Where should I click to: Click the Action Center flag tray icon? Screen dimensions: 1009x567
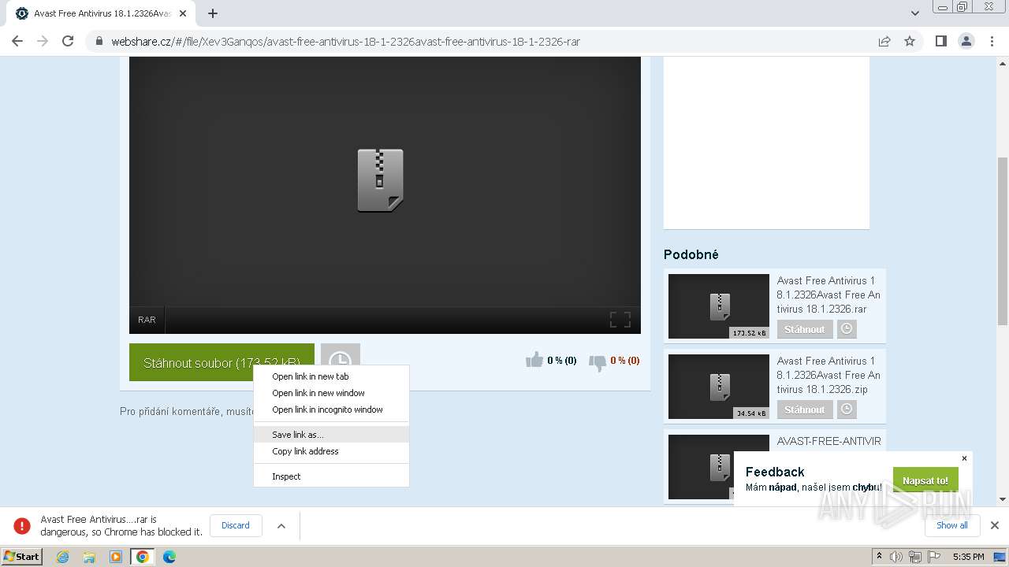(933, 557)
